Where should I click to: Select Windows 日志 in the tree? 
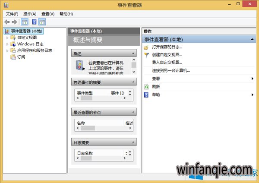[x=30, y=44]
